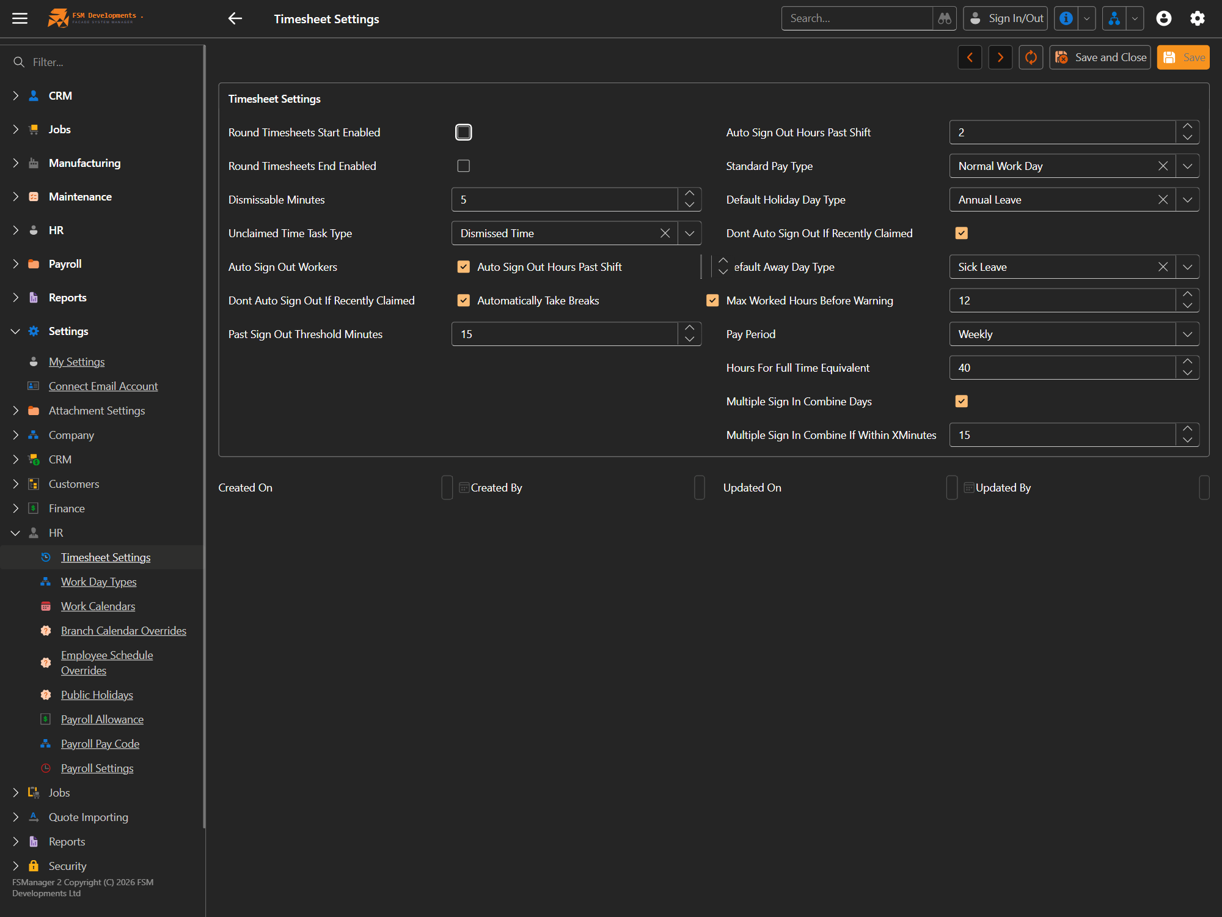The width and height of the screenshot is (1222, 917).
Task: Clear the Unclaimed Time Task Type value
Action: tap(665, 234)
